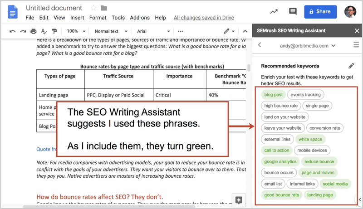Click the Print icon

tap(34, 31)
